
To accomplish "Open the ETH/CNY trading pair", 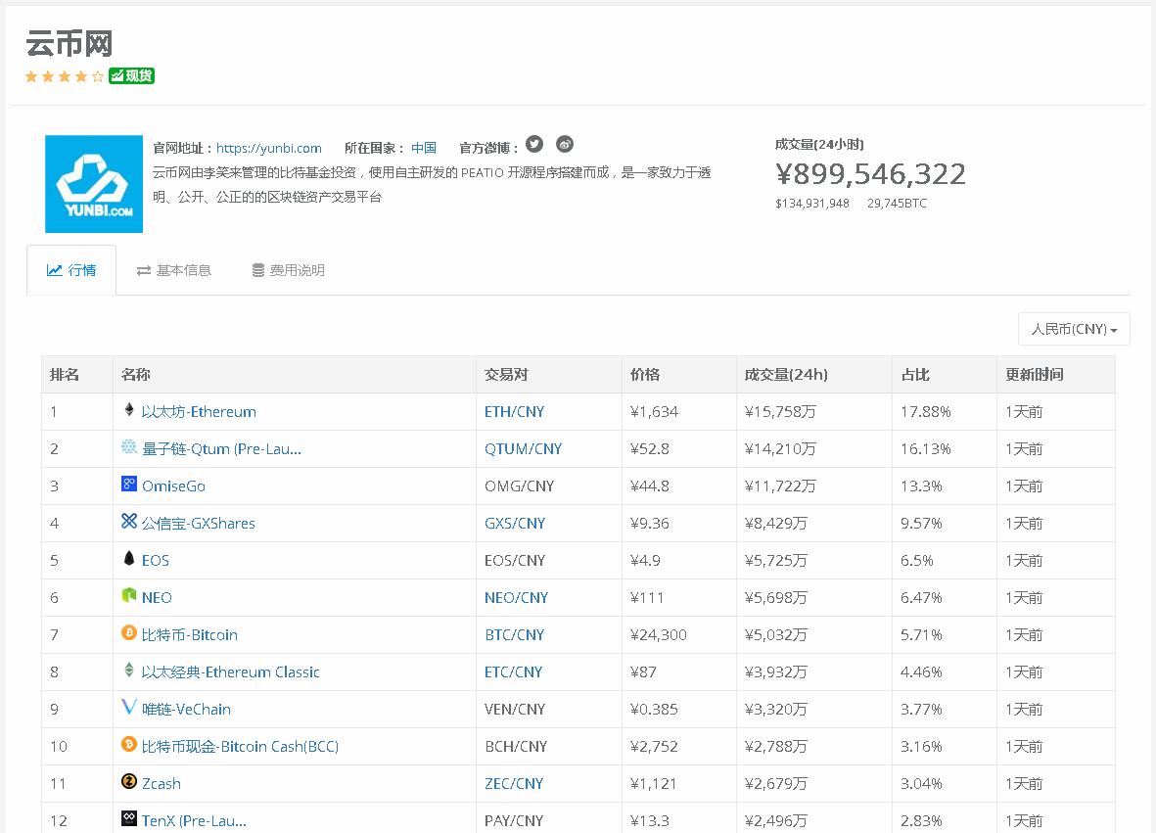I will tap(514, 411).
